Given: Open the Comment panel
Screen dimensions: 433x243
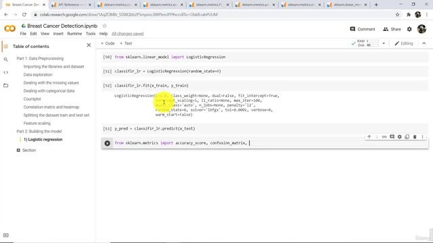Looking at the screenshot, I should pyautogui.click(x=363, y=29).
